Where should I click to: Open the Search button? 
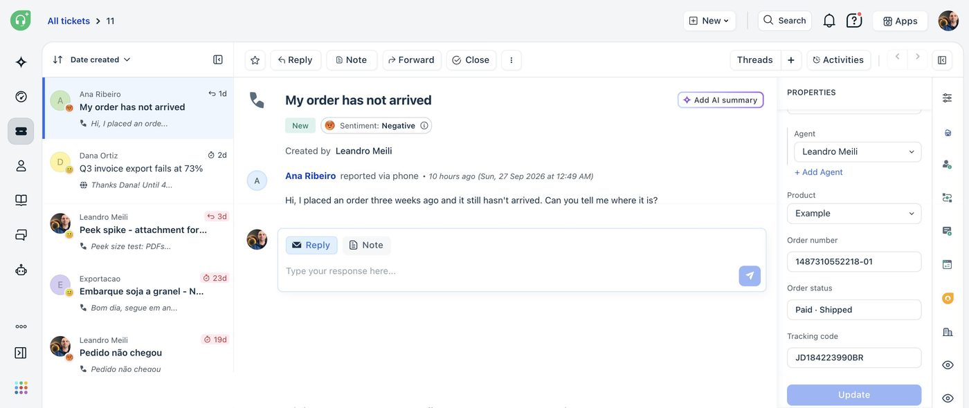(784, 21)
